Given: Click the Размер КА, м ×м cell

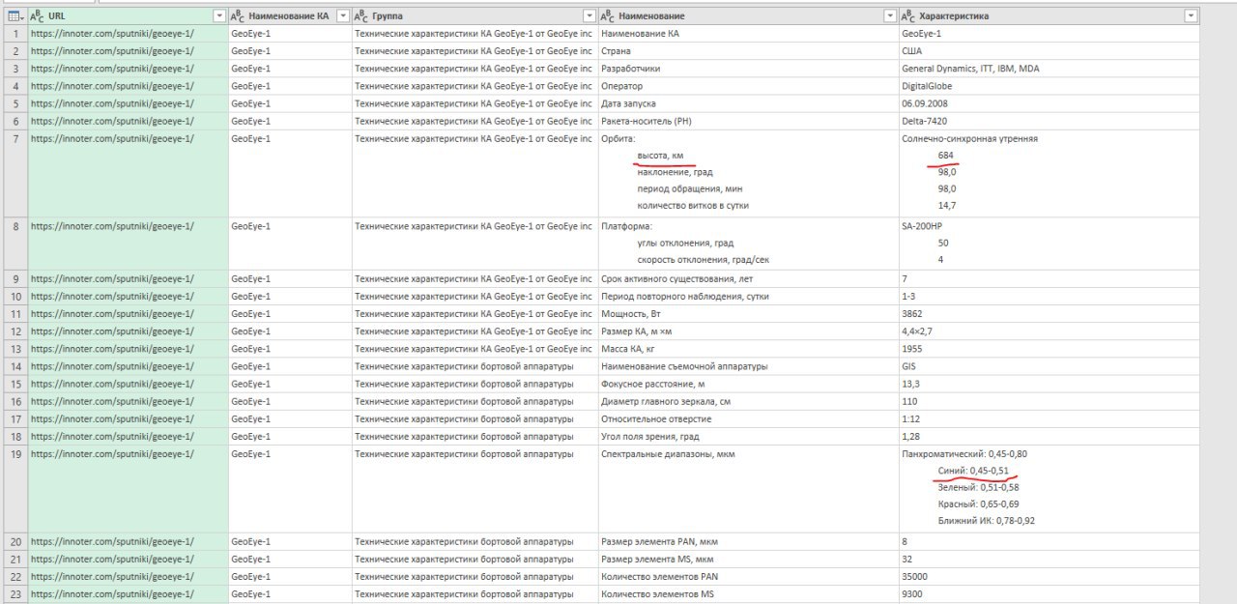Looking at the screenshot, I should [747, 331].
